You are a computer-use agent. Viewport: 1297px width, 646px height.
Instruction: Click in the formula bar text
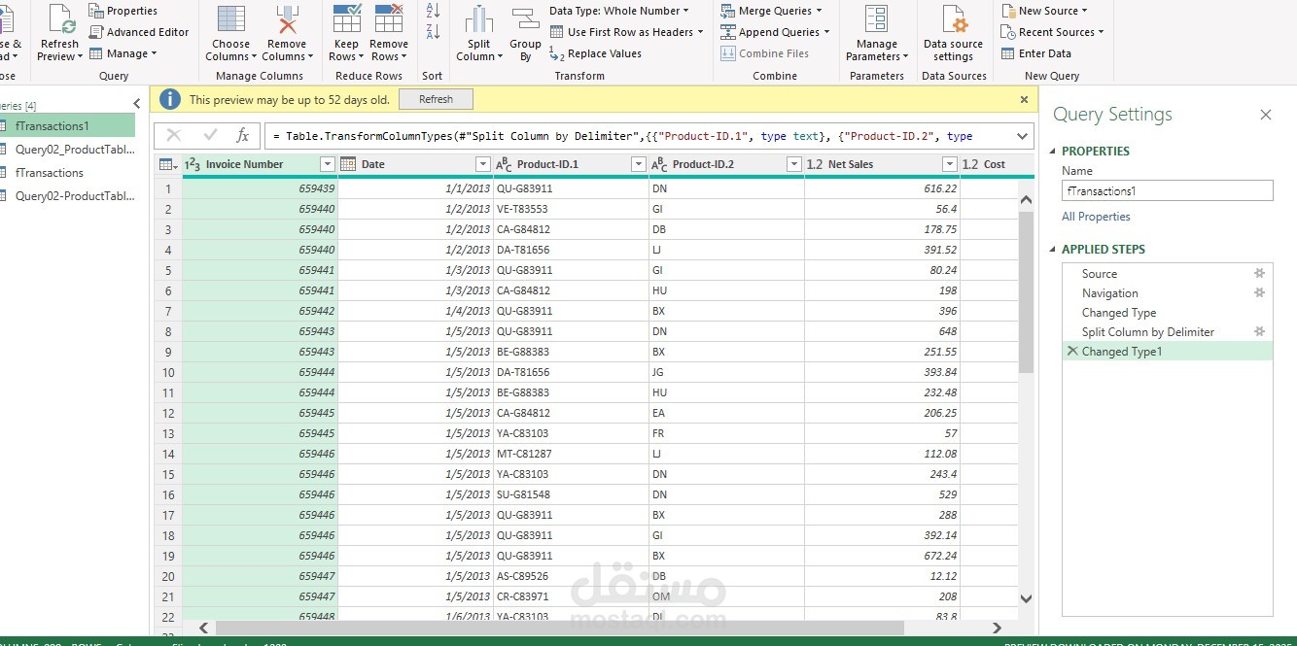(x=637, y=136)
